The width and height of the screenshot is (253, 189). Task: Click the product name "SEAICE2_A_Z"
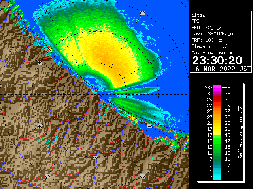pos(206,28)
